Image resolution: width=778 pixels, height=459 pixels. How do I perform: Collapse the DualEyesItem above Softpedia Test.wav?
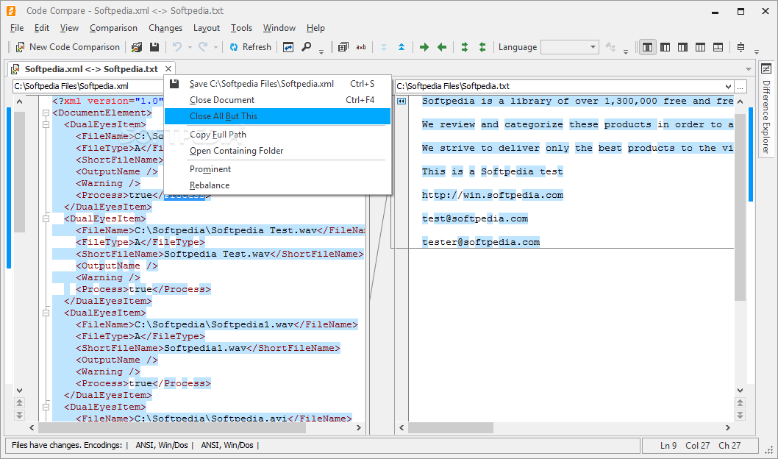click(x=46, y=218)
